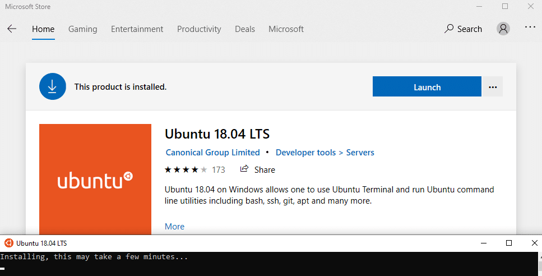542x276 pixels.
Task: Open the Gaming tab
Action: [82, 29]
